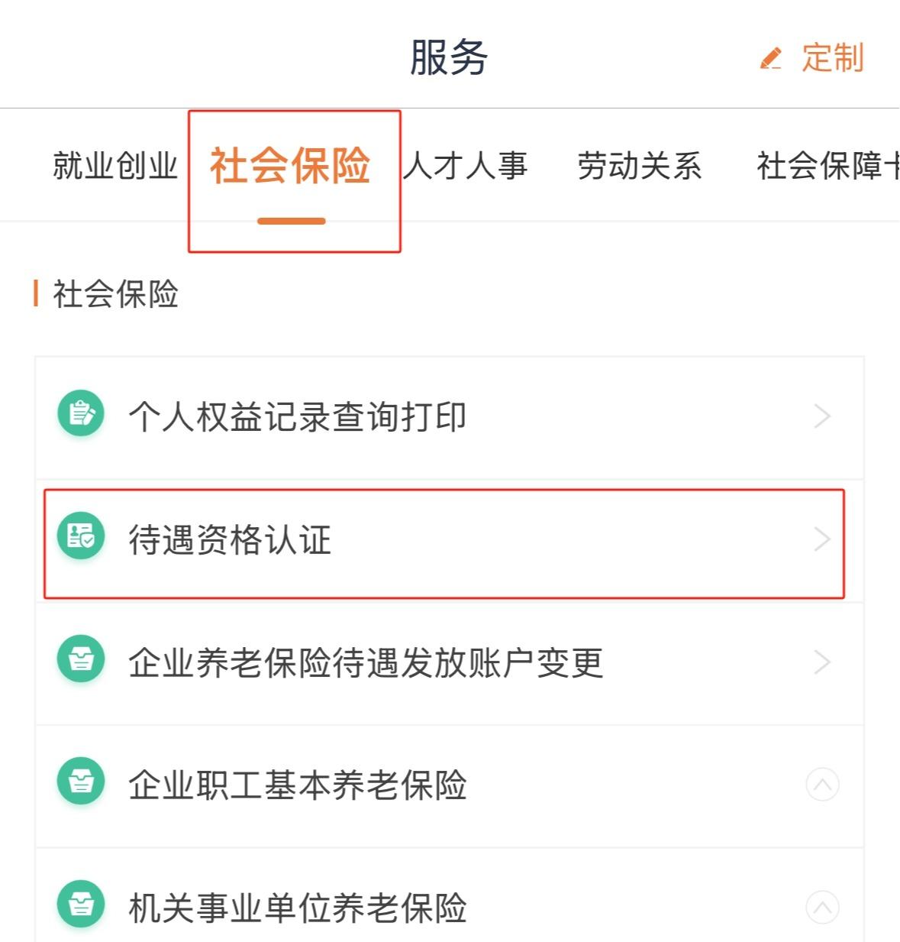Viewport: 900px width, 942px height.
Task: Click the clipboard icon for 个人权益记录查询打印
Action: click(x=81, y=413)
